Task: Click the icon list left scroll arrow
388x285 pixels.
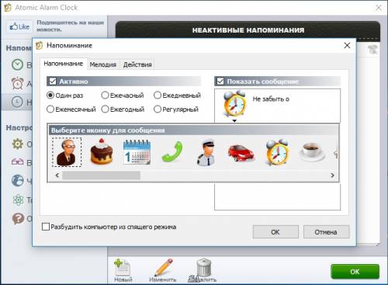Action: 57,176
